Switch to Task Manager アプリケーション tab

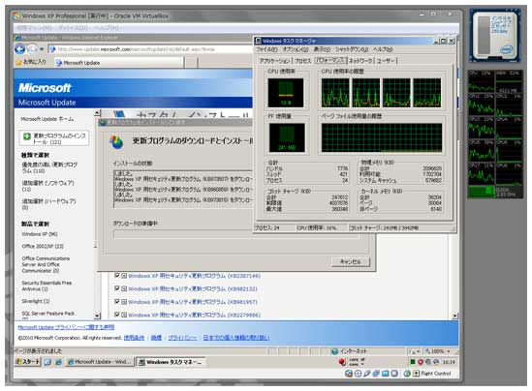pyautogui.click(x=274, y=61)
